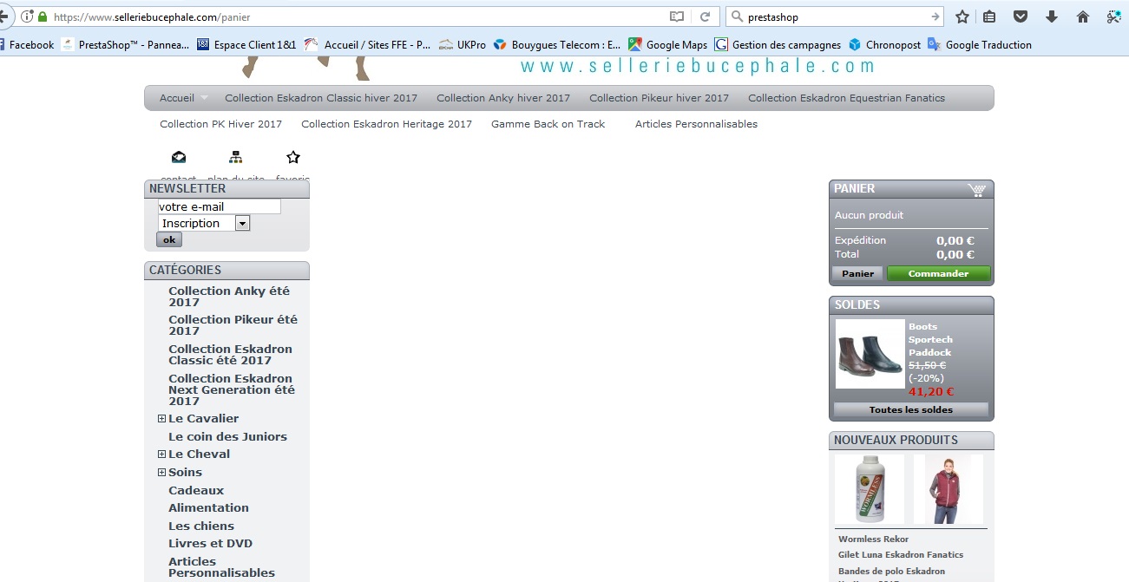The image size is (1129, 582).
Task: Open Alimentation category
Action: tap(208, 507)
